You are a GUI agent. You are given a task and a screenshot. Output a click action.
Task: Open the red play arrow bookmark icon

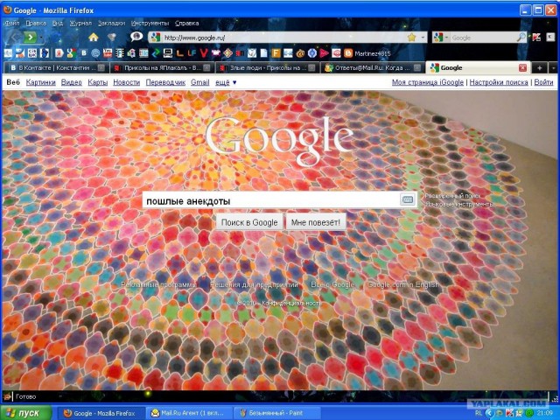325,53
